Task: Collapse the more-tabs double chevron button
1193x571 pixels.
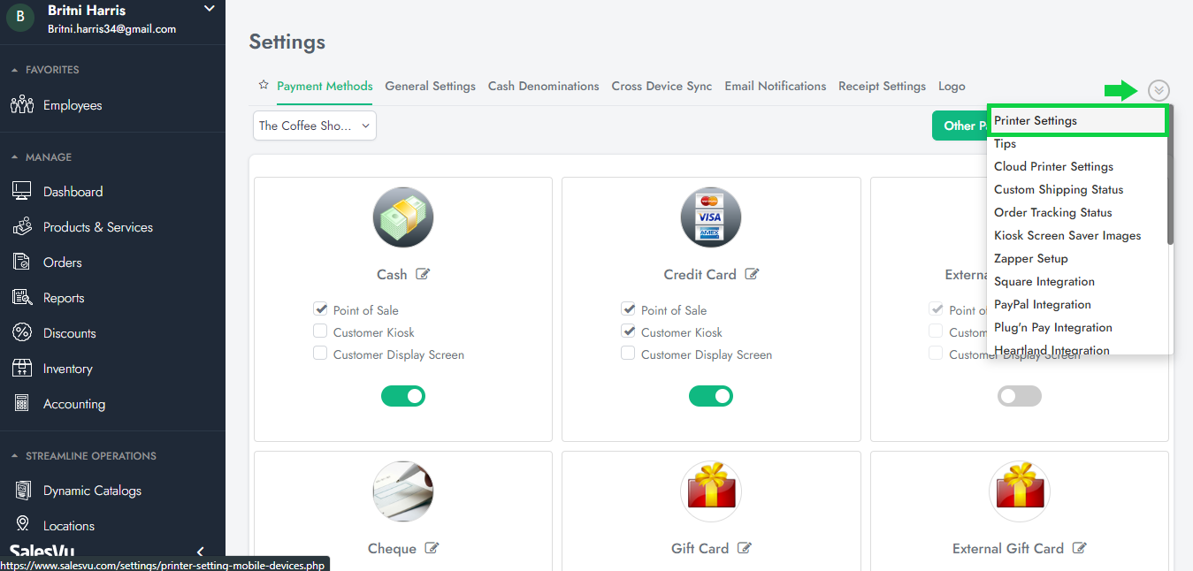Action: [1159, 90]
